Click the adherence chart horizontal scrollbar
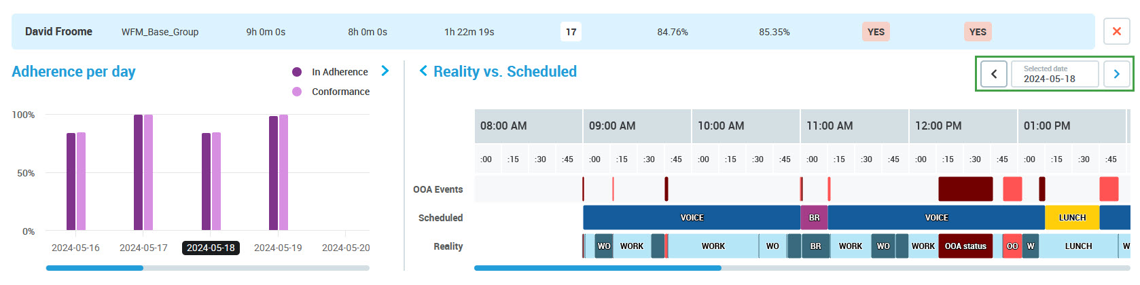 tap(95, 268)
